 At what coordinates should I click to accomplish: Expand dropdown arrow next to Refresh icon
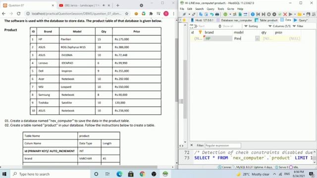(x=230, y=14)
